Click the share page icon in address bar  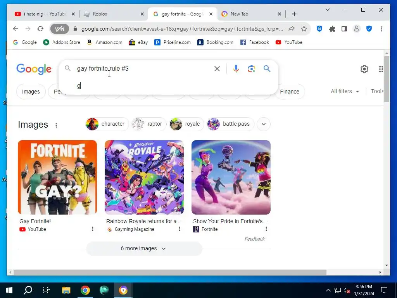(x=292, y=29)
